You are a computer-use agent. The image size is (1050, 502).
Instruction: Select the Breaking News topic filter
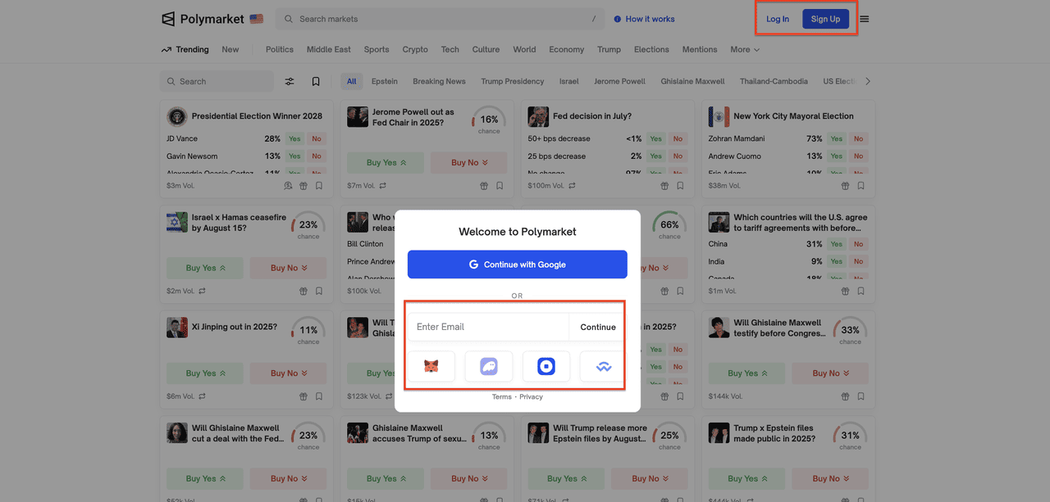[x=439, y=81]
